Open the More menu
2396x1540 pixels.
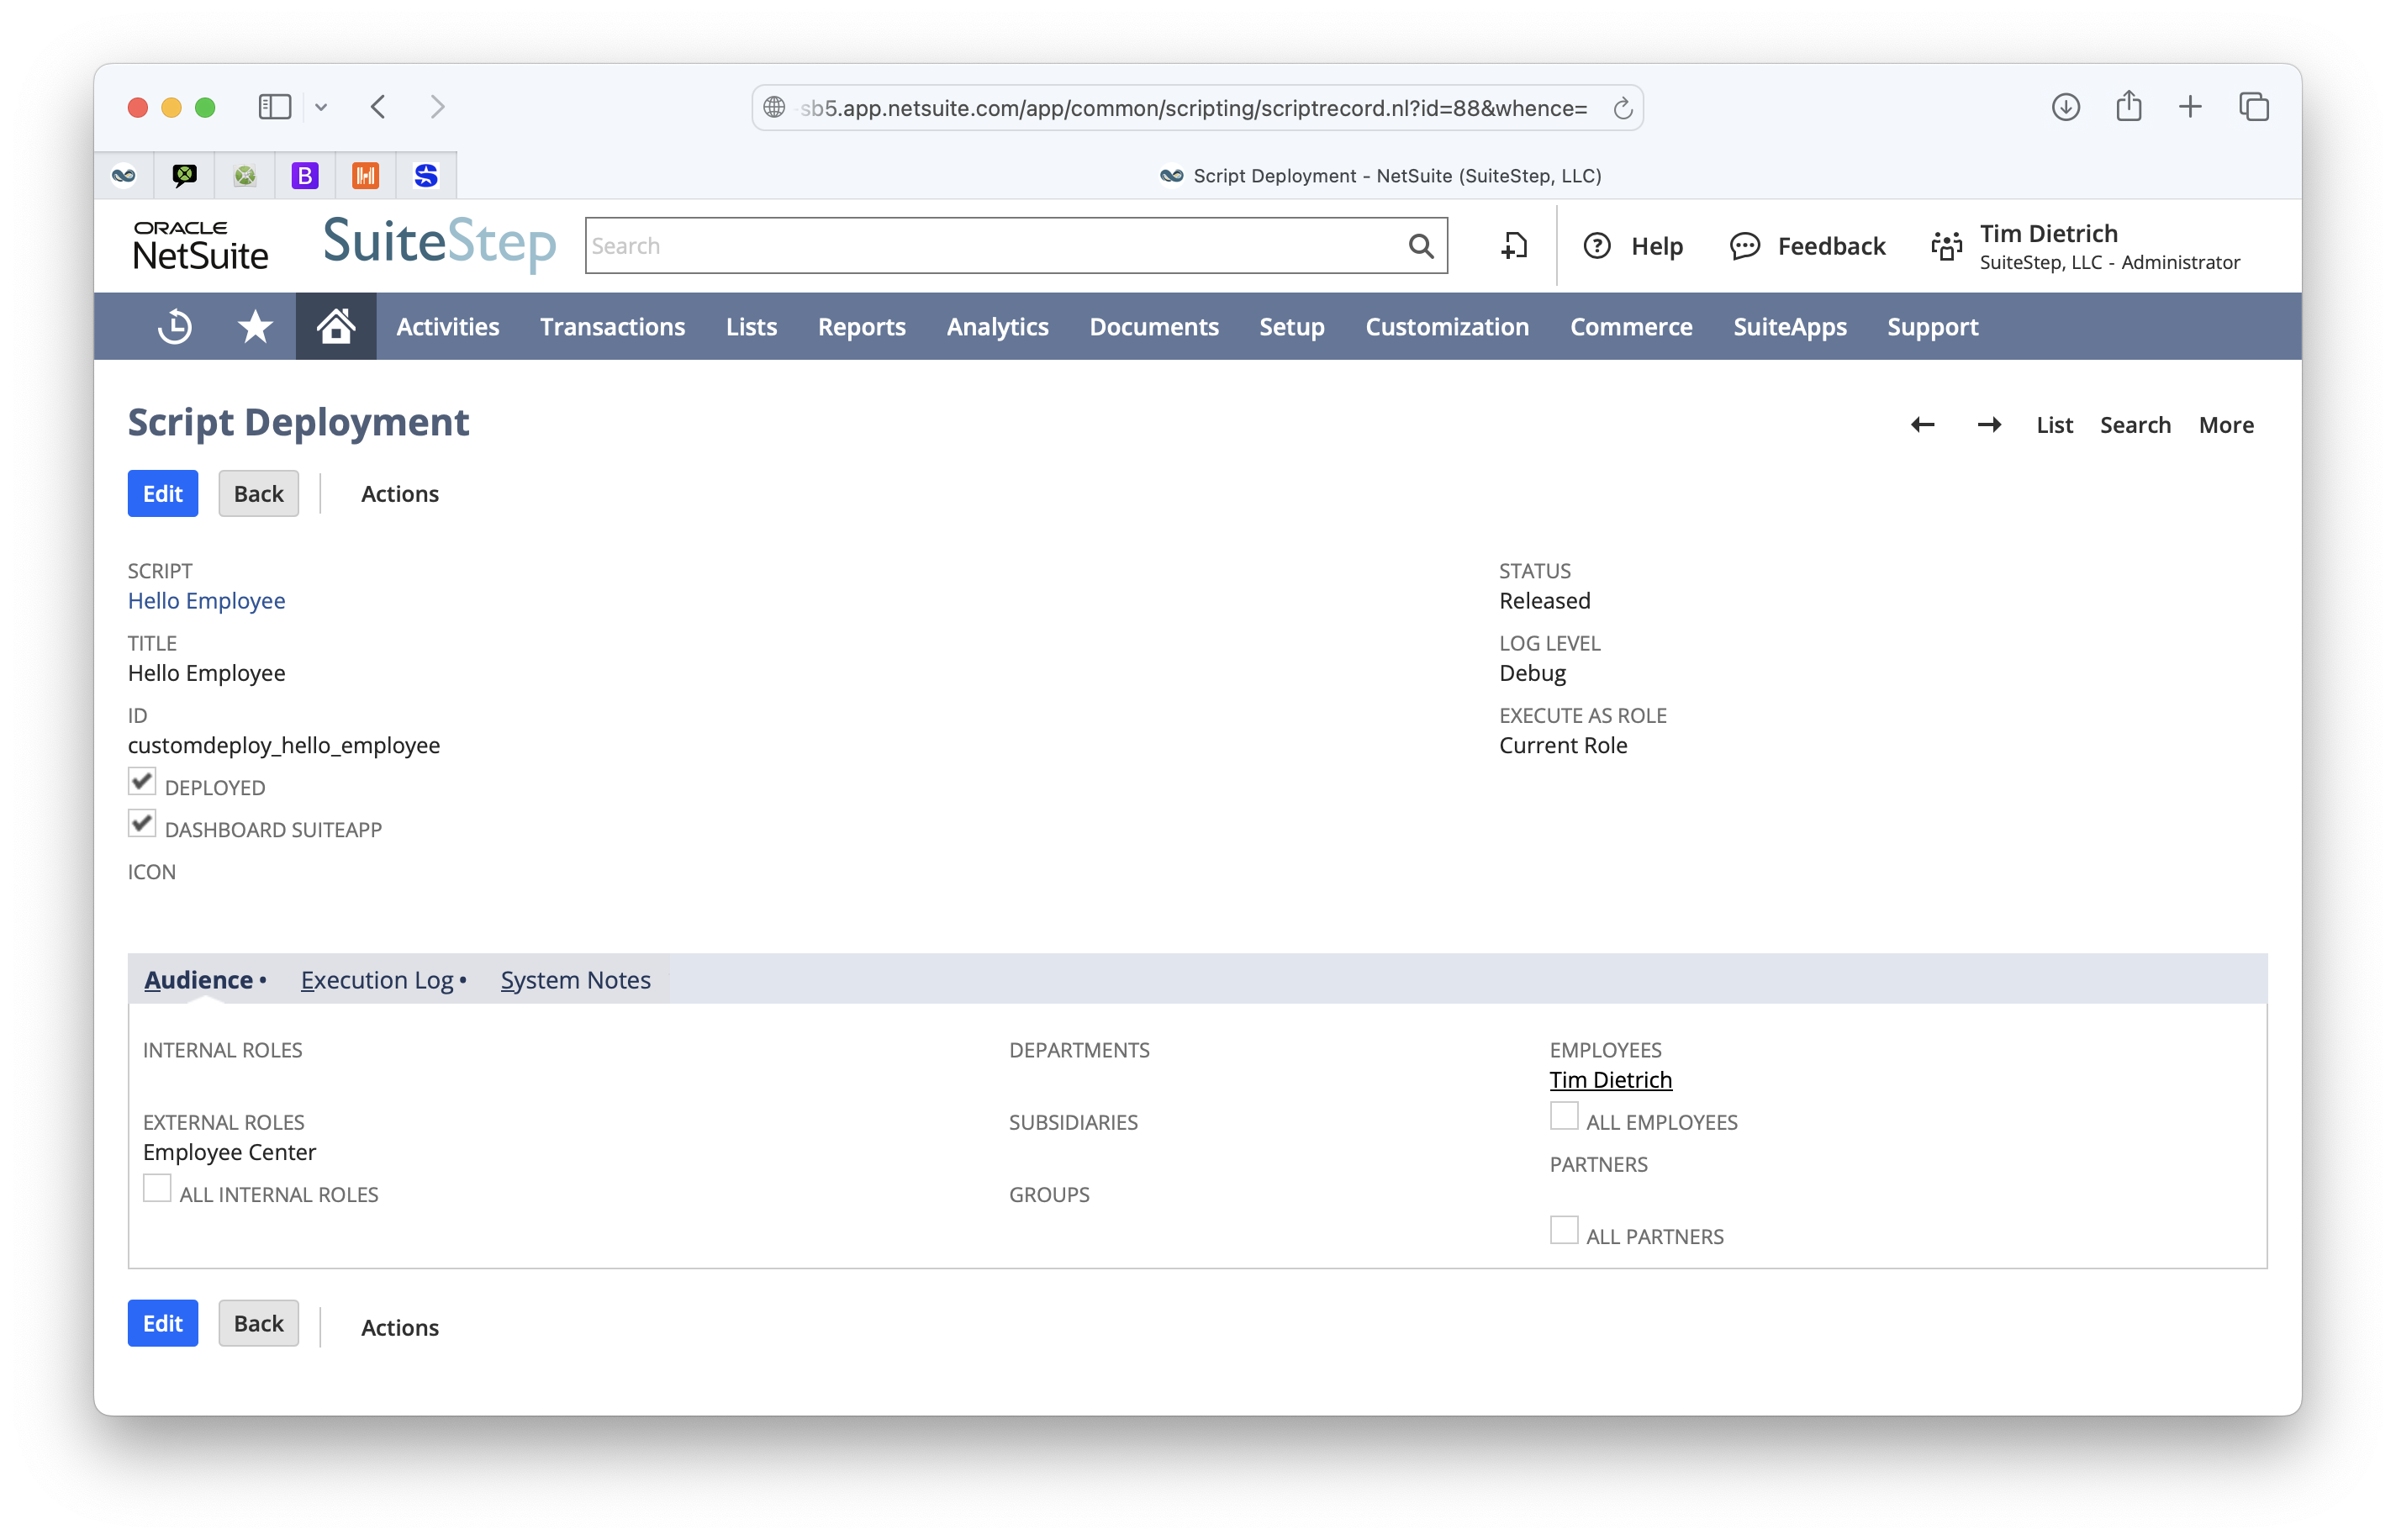tap(2226, 425)
